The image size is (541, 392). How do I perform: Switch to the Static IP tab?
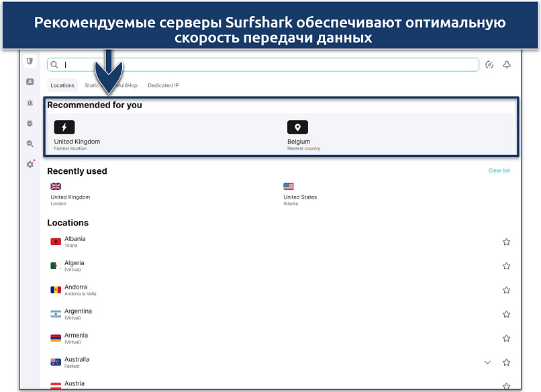94,85
